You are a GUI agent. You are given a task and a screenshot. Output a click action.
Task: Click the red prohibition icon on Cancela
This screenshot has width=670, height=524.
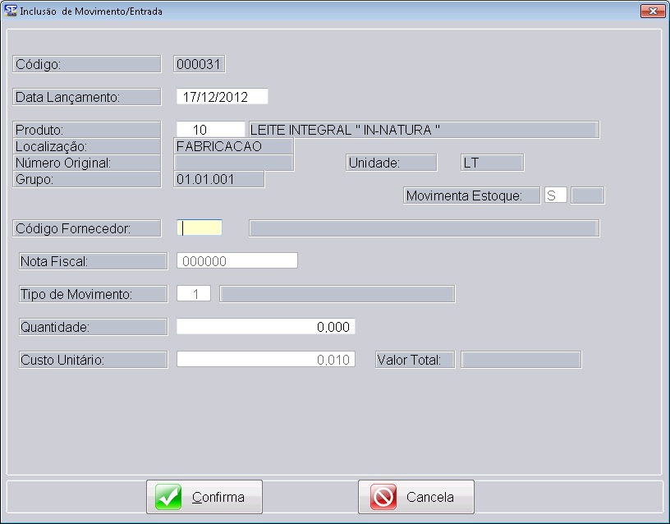pos(383,497)
